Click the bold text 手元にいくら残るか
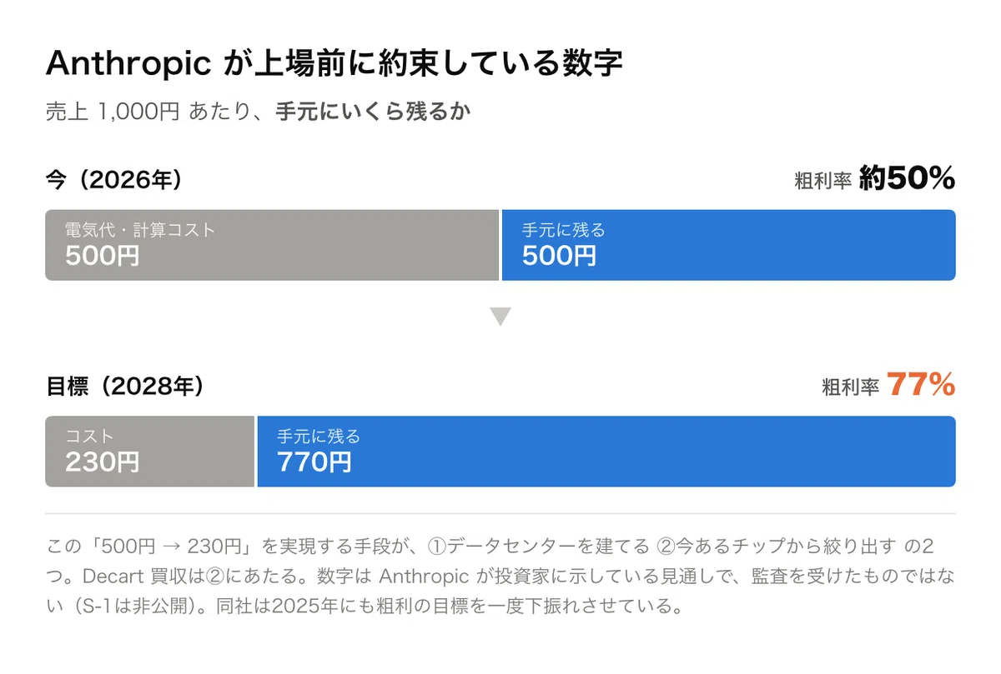Screen dimensions: 1001x674 (x=373, y=112)
